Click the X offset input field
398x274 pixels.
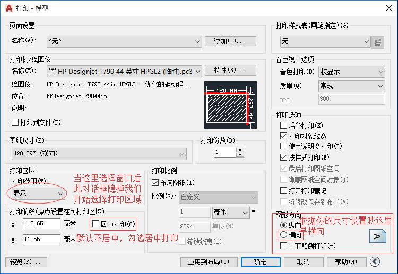(x=41, y=224)
